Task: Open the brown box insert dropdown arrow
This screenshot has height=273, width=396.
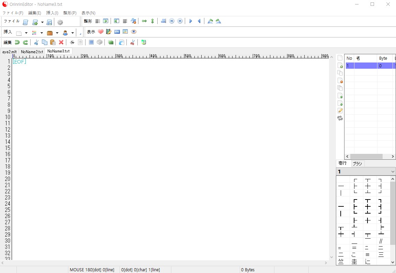Action: click(x=57, y=33)
